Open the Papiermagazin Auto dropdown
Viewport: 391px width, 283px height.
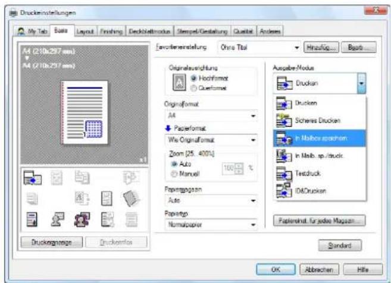(x=211, y=200)
